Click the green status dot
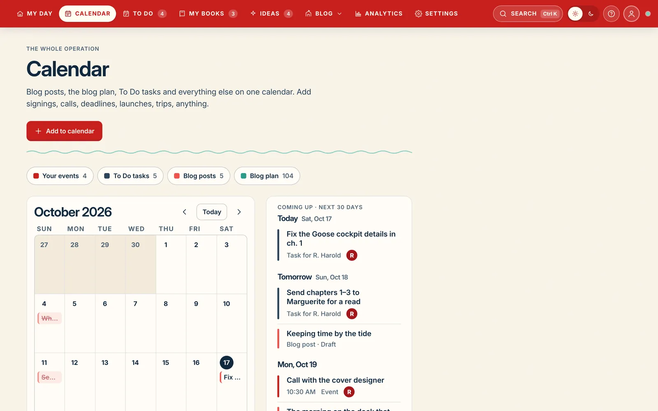The width and height of the screenshot is (658, 411). [x=648, y=14]
